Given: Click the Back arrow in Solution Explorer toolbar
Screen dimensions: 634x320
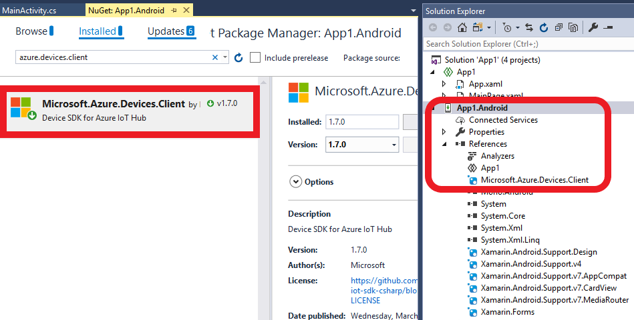Looking at the screenshot, I should click(433, 27).
